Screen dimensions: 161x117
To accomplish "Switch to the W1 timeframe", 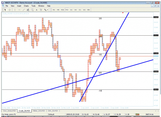I will coord(84,10).
